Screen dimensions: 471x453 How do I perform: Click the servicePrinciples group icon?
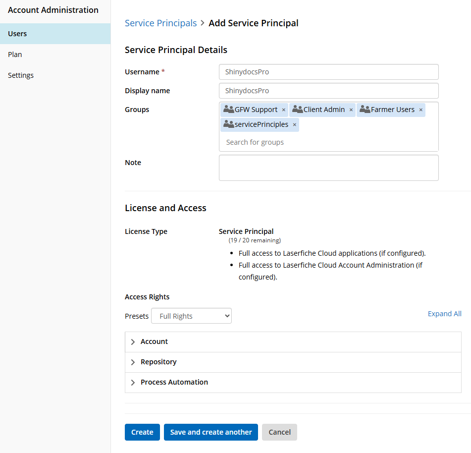click(228, 124)
